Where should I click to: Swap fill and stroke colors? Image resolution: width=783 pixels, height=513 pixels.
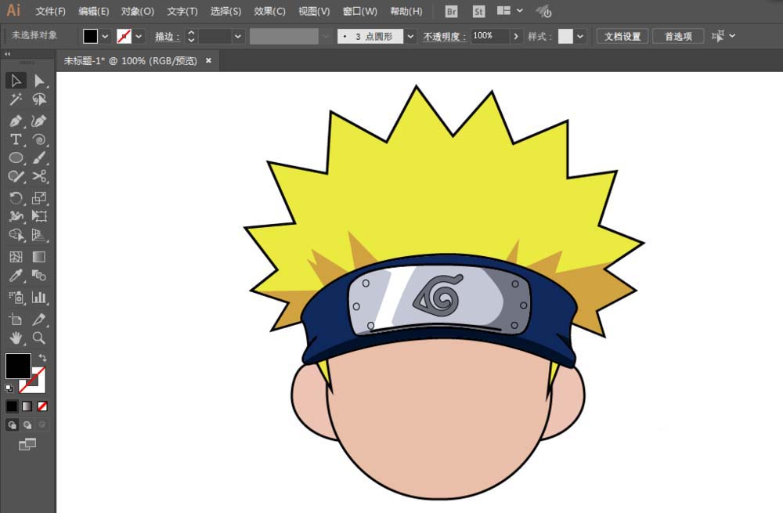tap(42, 358)
